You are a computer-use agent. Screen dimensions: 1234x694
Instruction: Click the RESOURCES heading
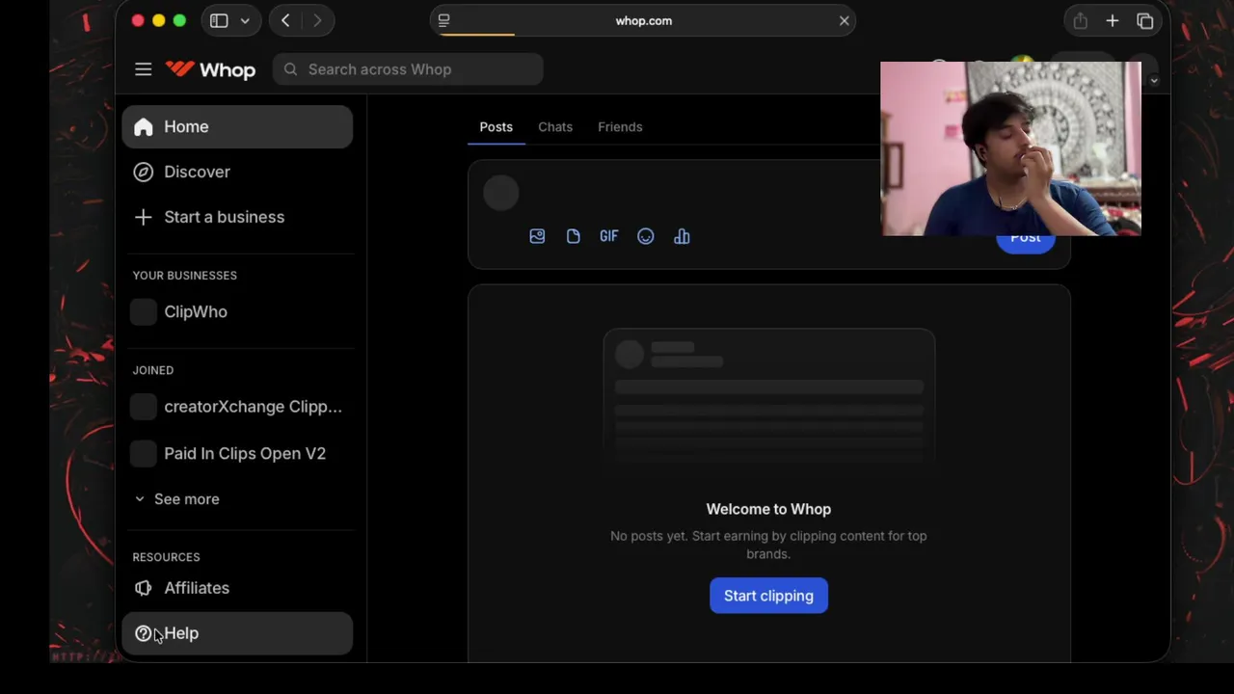click(x=166, y=557)
